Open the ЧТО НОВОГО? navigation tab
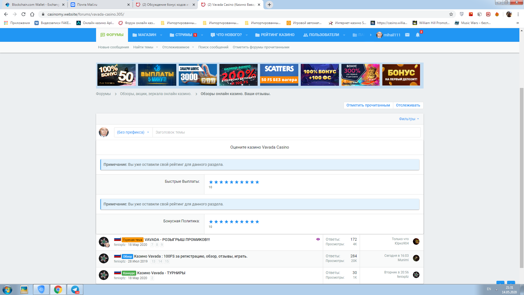524x295 pixels. (226, 35)
